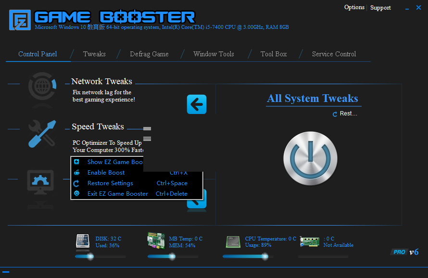Image resolution: width=428 pixels, height=278 pixels.
Task: Select Exit EZ Game Booster menu entry
Action: [x=117, y=193]
